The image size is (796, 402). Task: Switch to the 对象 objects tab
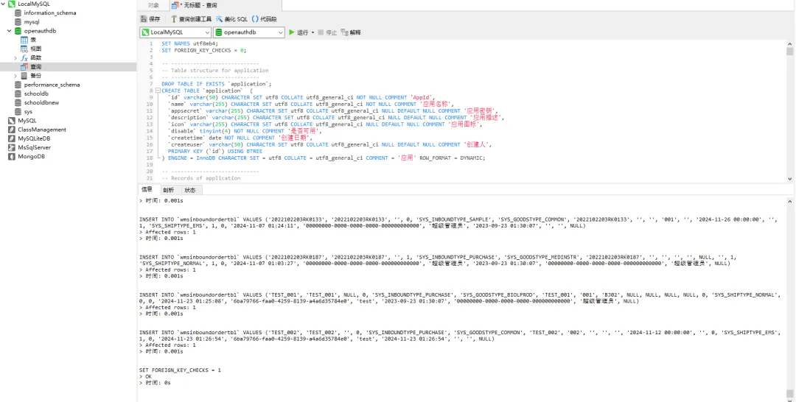(x=153, y=6)
